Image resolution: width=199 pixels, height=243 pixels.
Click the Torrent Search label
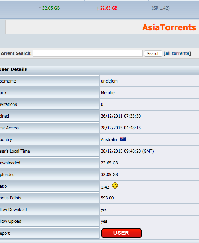coord(16,53)
